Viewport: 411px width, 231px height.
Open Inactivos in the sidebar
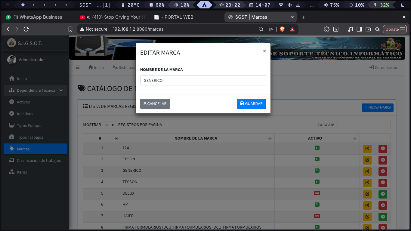tap(36, 114)
